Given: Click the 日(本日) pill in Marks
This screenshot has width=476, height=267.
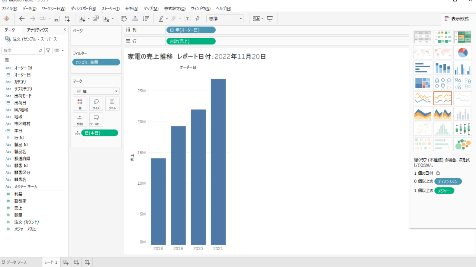Looking at the screenshot, I should click(100, 133).
